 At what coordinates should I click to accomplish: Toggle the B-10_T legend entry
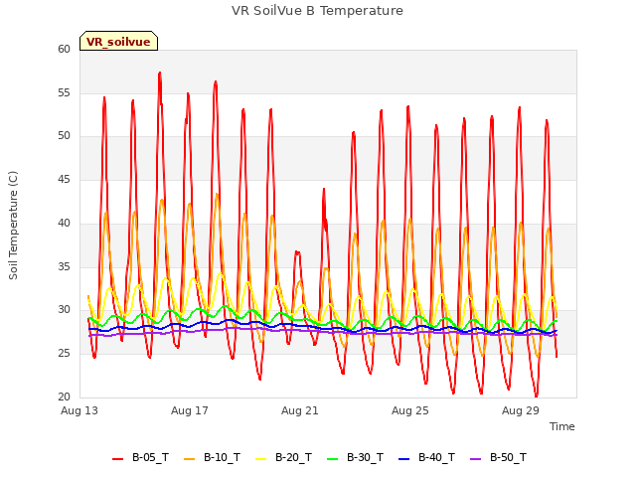[212, 457]
